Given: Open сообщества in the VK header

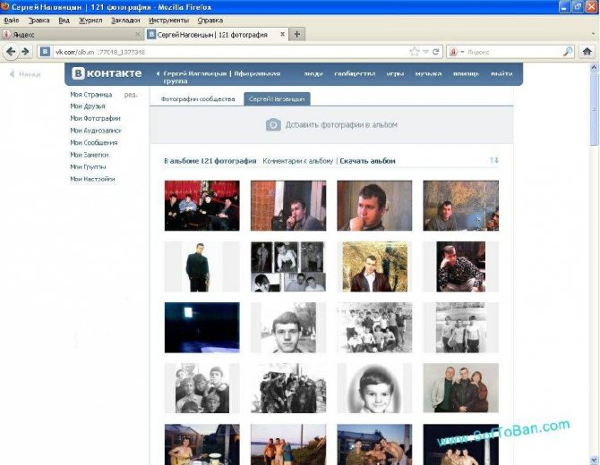Looking at the screenshot, I should (355, 73).
